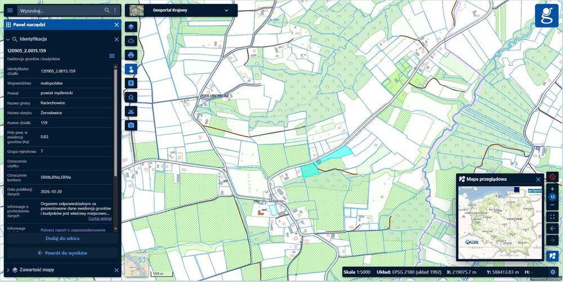The height and width of the screenshot is (282, 563).
Task: Go to previous map view arrow
Action: point(553,228)
